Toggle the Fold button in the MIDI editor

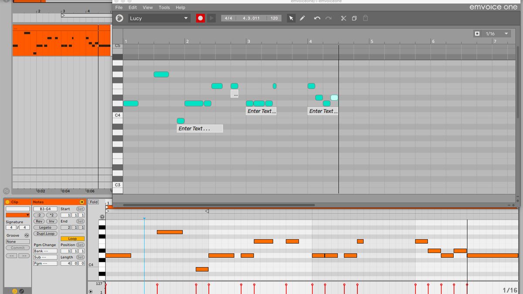coord(93,202)
